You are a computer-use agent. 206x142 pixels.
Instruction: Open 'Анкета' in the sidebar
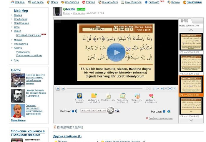tap(18, 48)
